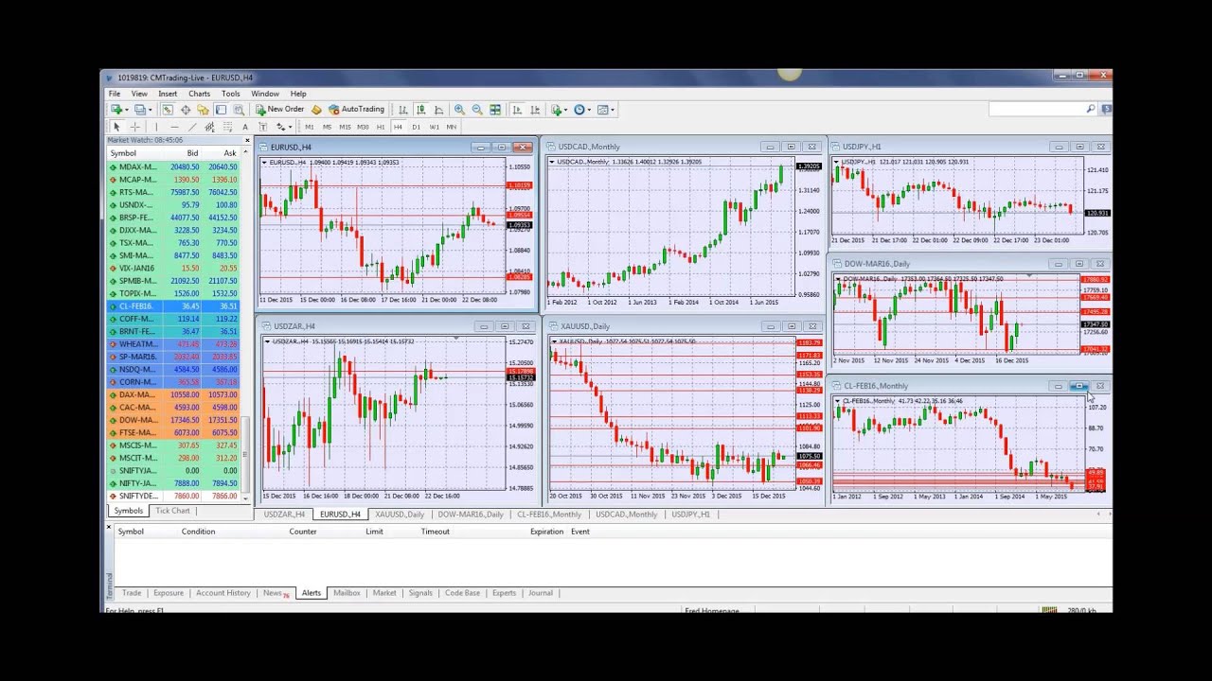This screenshot has width=1212, height=681.
Task: Switch to XAUUSD.,Daily chart tab
Action: point(399,515)
